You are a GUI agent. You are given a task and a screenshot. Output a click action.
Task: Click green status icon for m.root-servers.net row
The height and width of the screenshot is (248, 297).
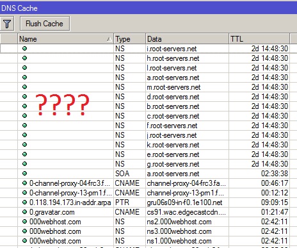pos(24,87)
